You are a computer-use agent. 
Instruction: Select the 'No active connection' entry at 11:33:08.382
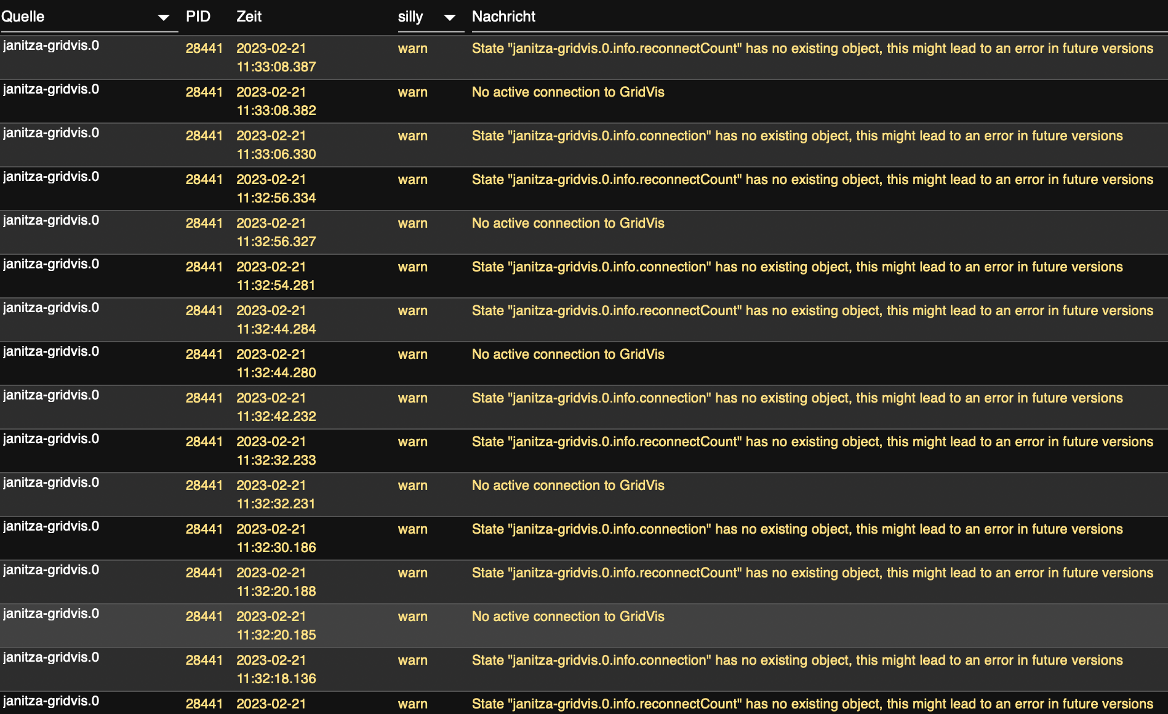click(x=568, y=92)
